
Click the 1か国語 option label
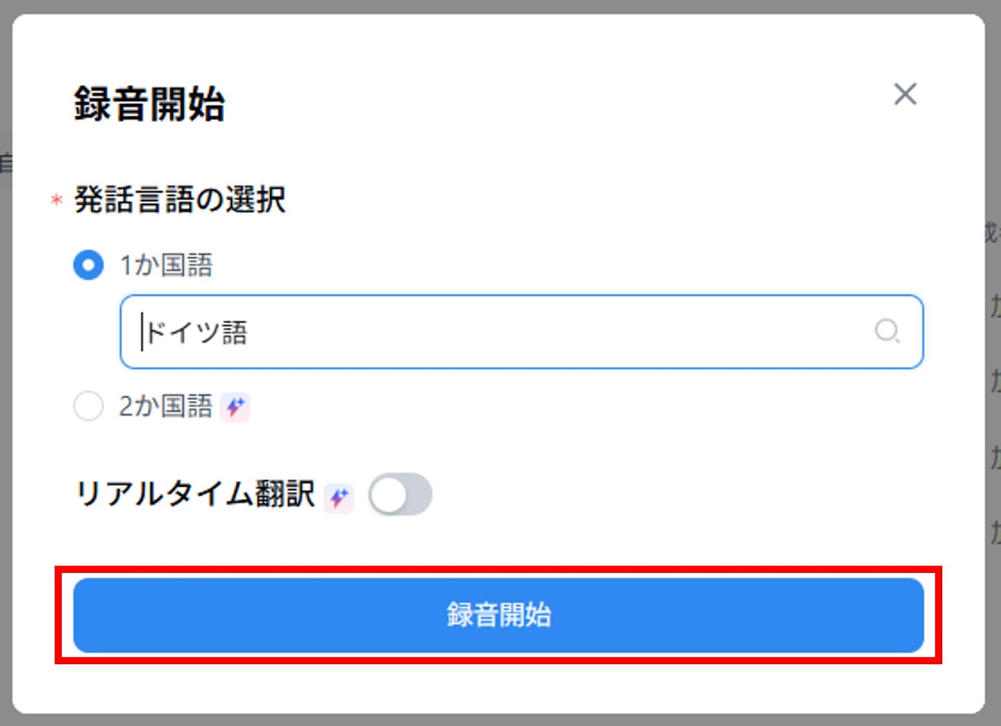(166, 265)
